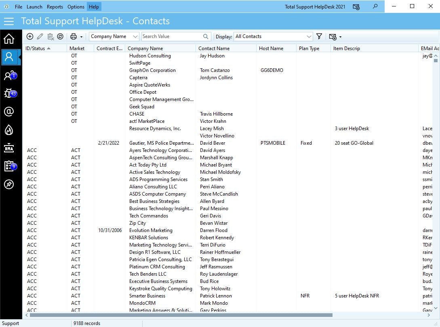This screenshot has width=440, height=327.
Task: Click the Delete record icon
Action: pyautogui.click(x=50, y=36)
